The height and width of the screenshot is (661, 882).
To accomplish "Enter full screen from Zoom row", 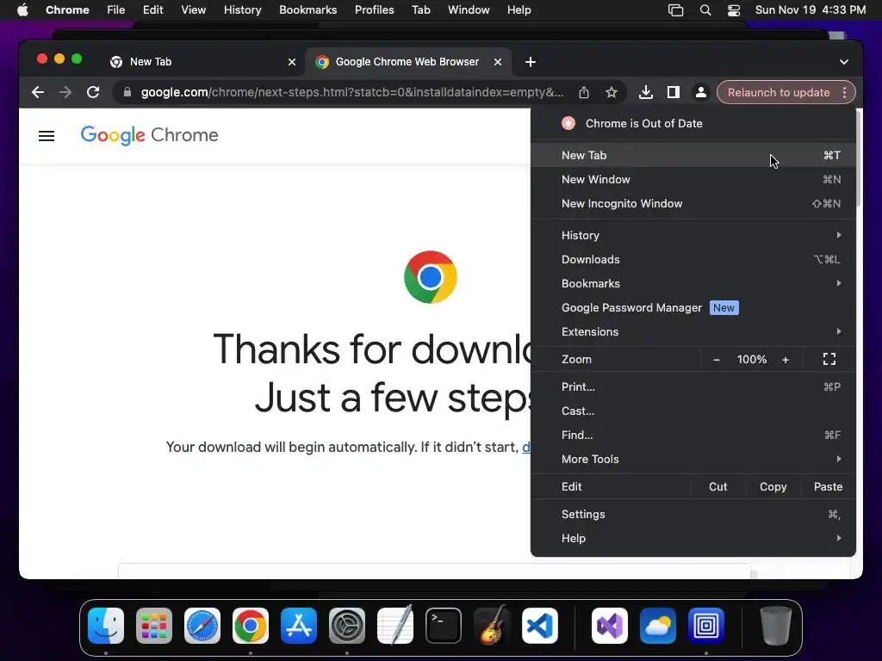I will [x=829, y=359].
